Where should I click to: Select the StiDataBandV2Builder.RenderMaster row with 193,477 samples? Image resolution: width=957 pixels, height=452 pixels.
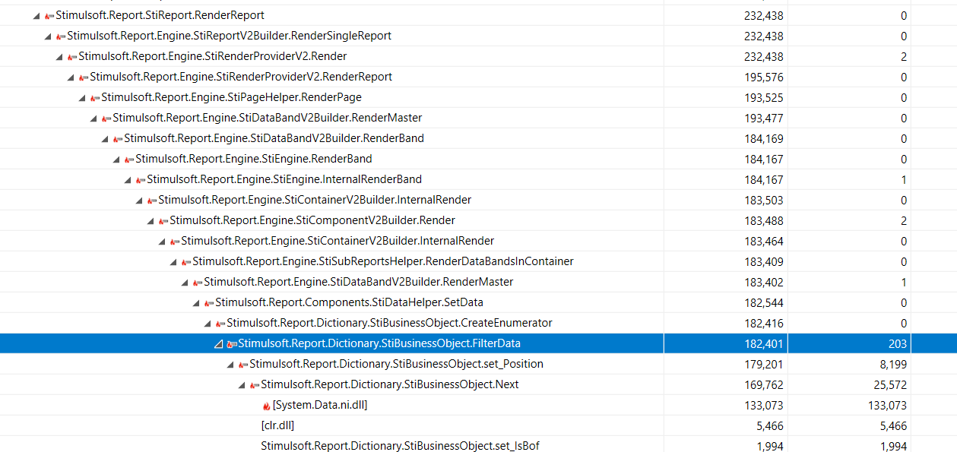478,119
